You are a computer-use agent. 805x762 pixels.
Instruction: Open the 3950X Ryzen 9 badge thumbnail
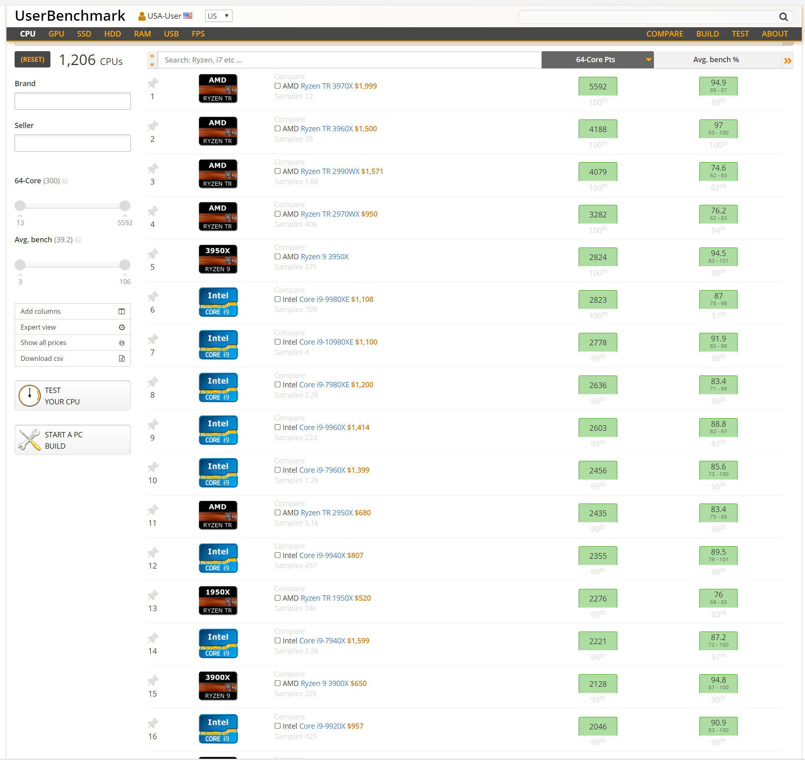pyautogui.click(x=218, y=259)
